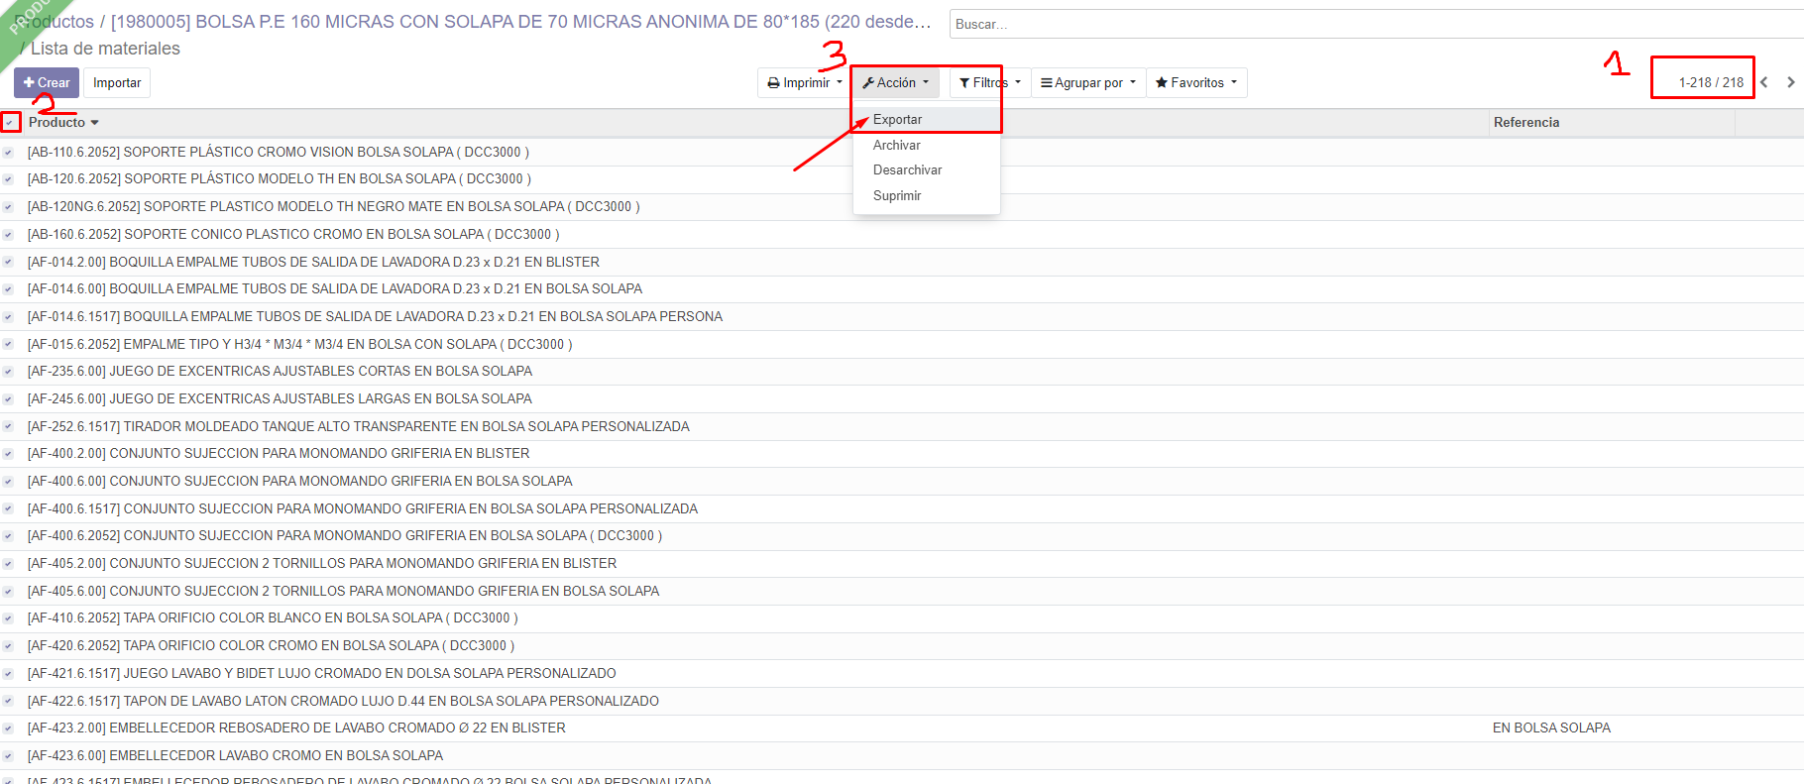This screenshot has width=1804, height=784.
Task: Click the Referencia column header
Action: pyautogui.click(x=1526, y=123)
